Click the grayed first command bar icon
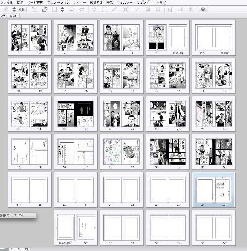 coord(7,9)
